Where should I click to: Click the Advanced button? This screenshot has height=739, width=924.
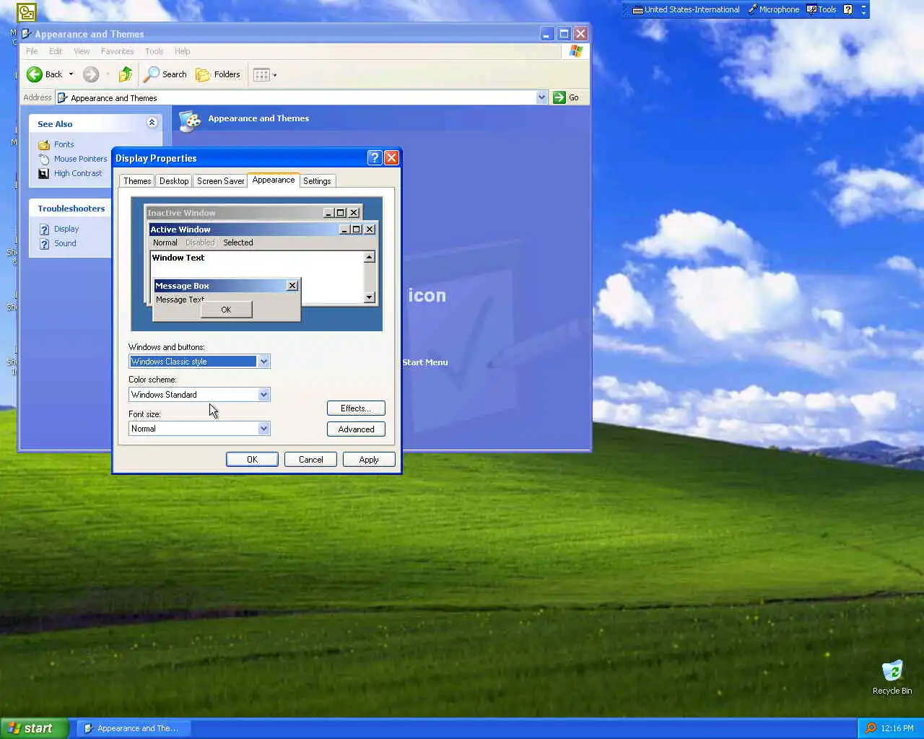click(356, 429)
